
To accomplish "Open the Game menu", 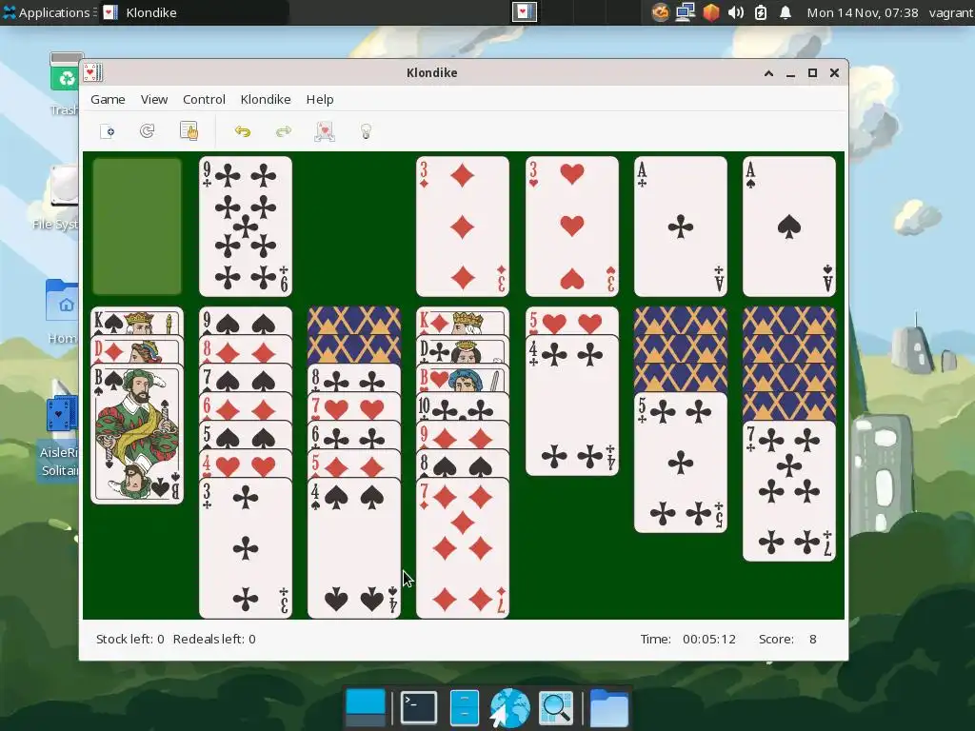I will [x=108, y=99].
